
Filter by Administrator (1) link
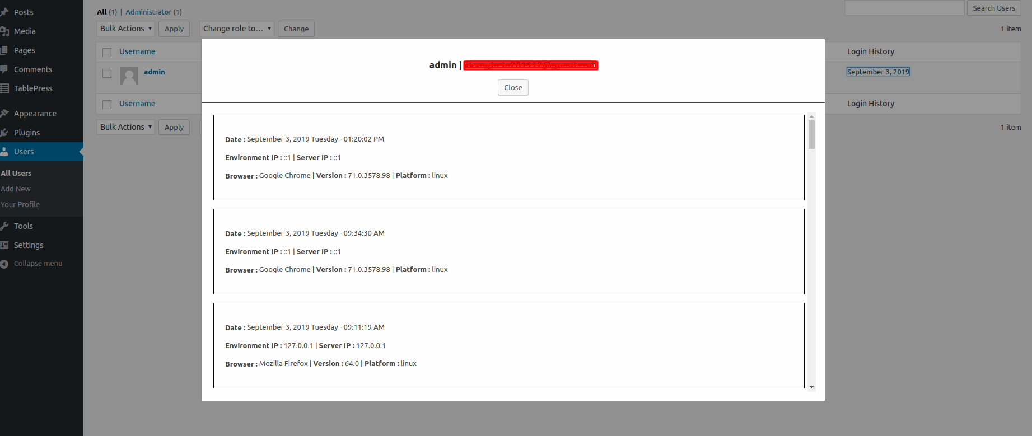coord(153,12)
